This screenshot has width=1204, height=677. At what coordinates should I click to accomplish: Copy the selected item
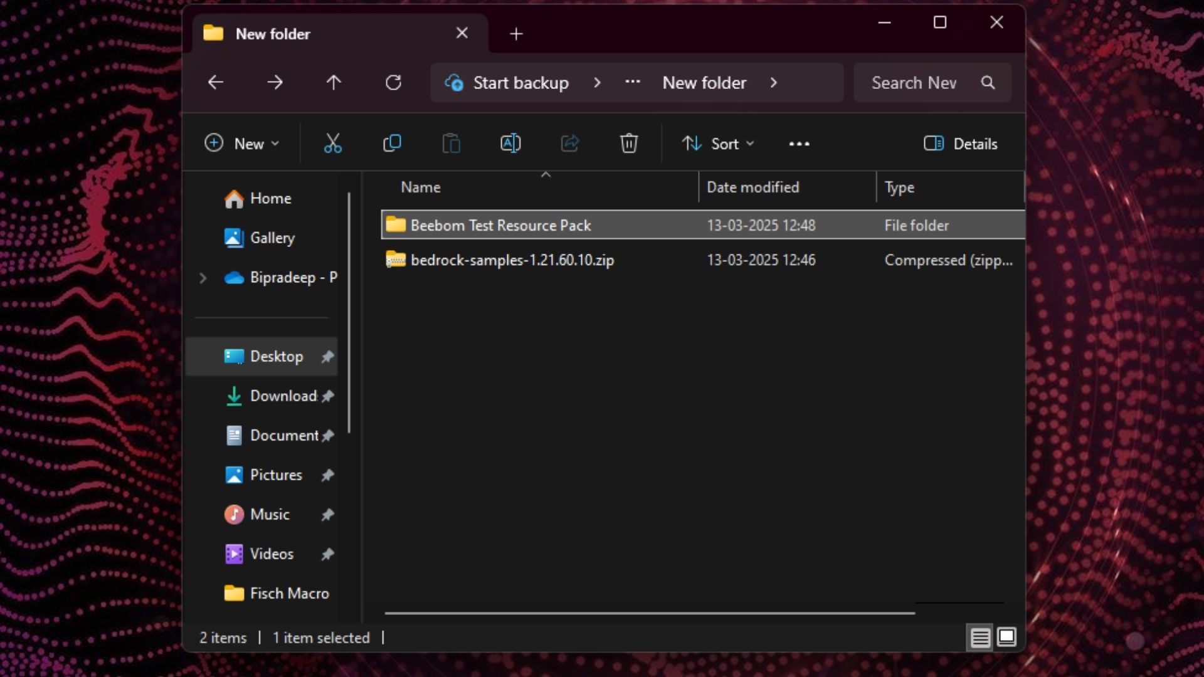[x=392, y=144]
